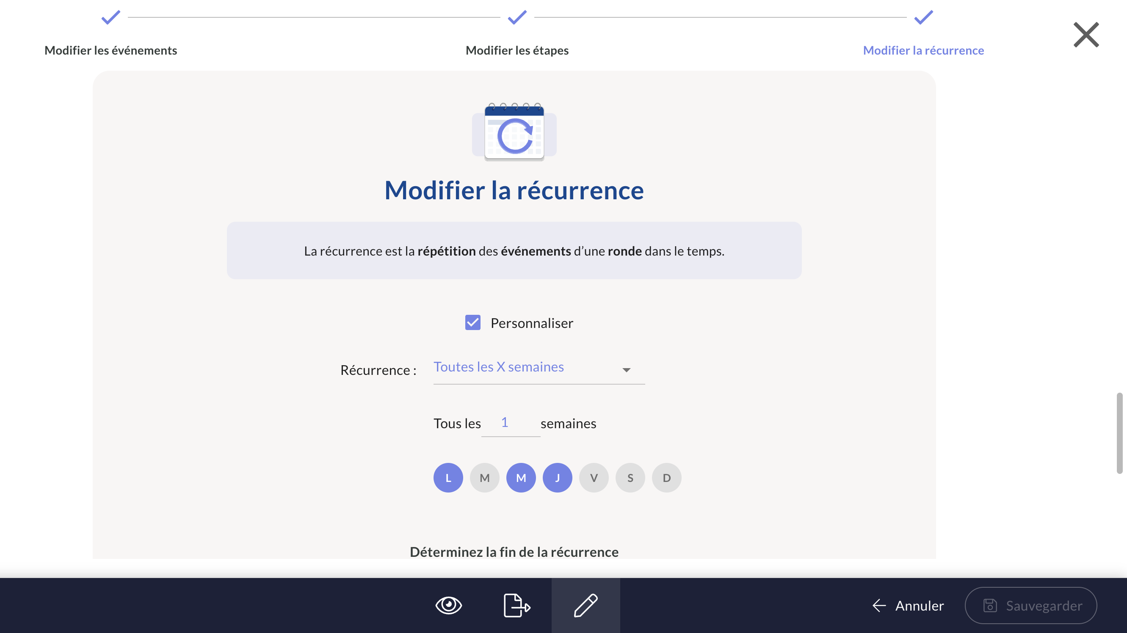The width and height of the screenshot is (1127, 633).
Task: Click the checkmark above Modifier la récurrence
Action: tap(923, 17)
